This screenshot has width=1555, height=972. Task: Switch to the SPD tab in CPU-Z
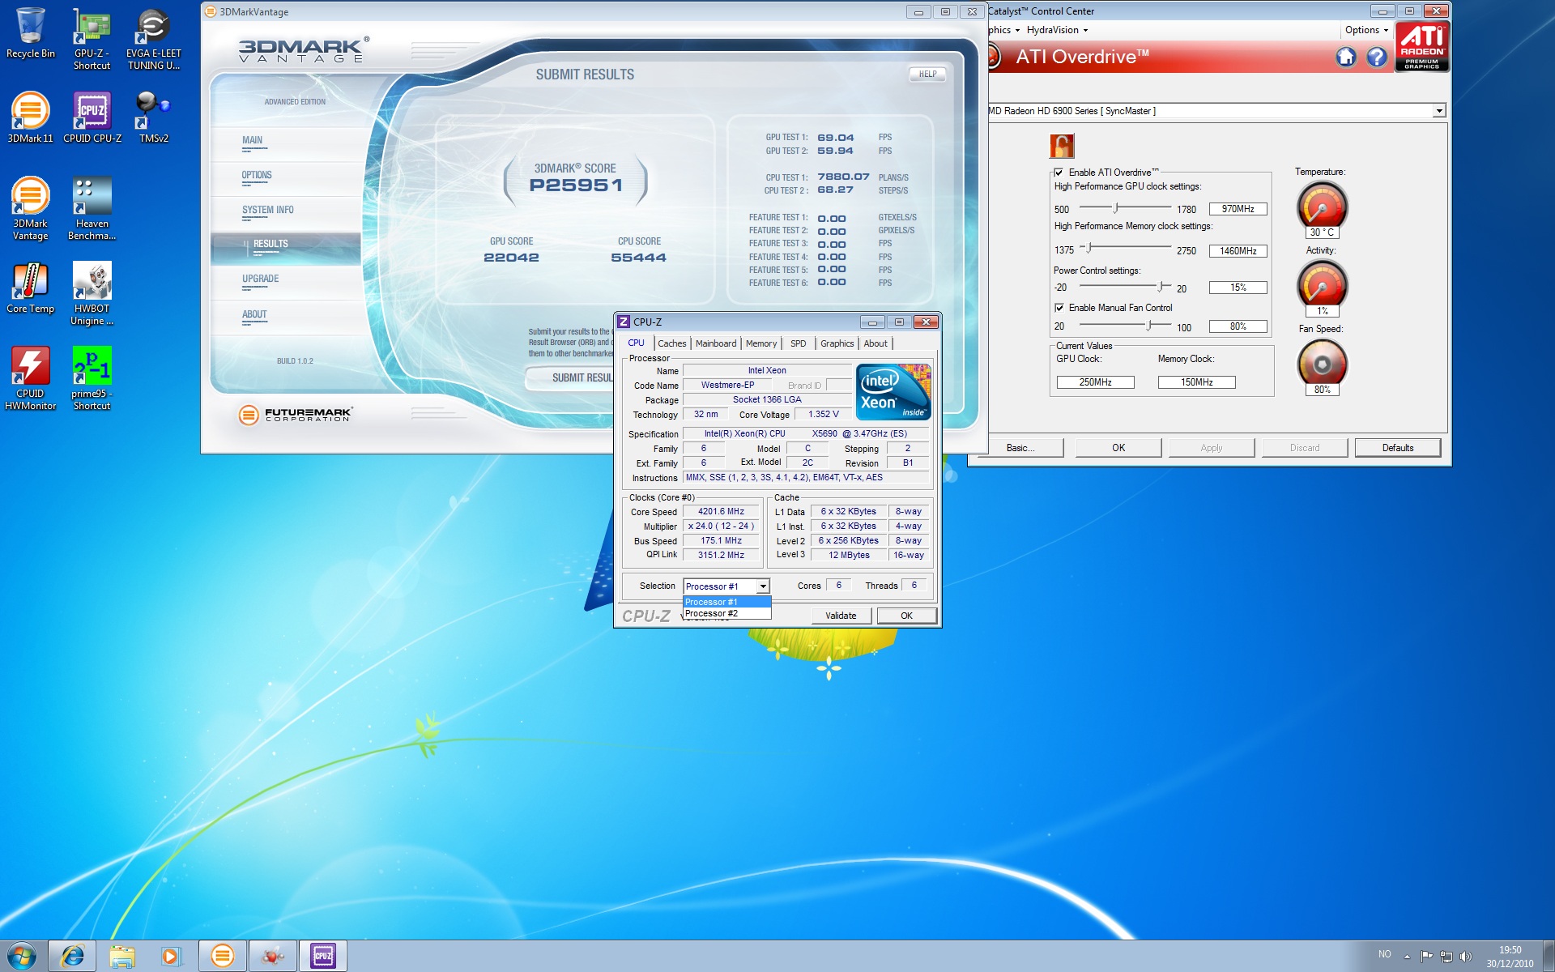coord(799,343)
